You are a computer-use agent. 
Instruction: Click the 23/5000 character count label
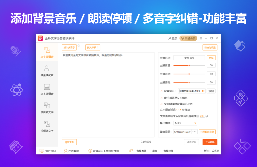pos(146,142)
